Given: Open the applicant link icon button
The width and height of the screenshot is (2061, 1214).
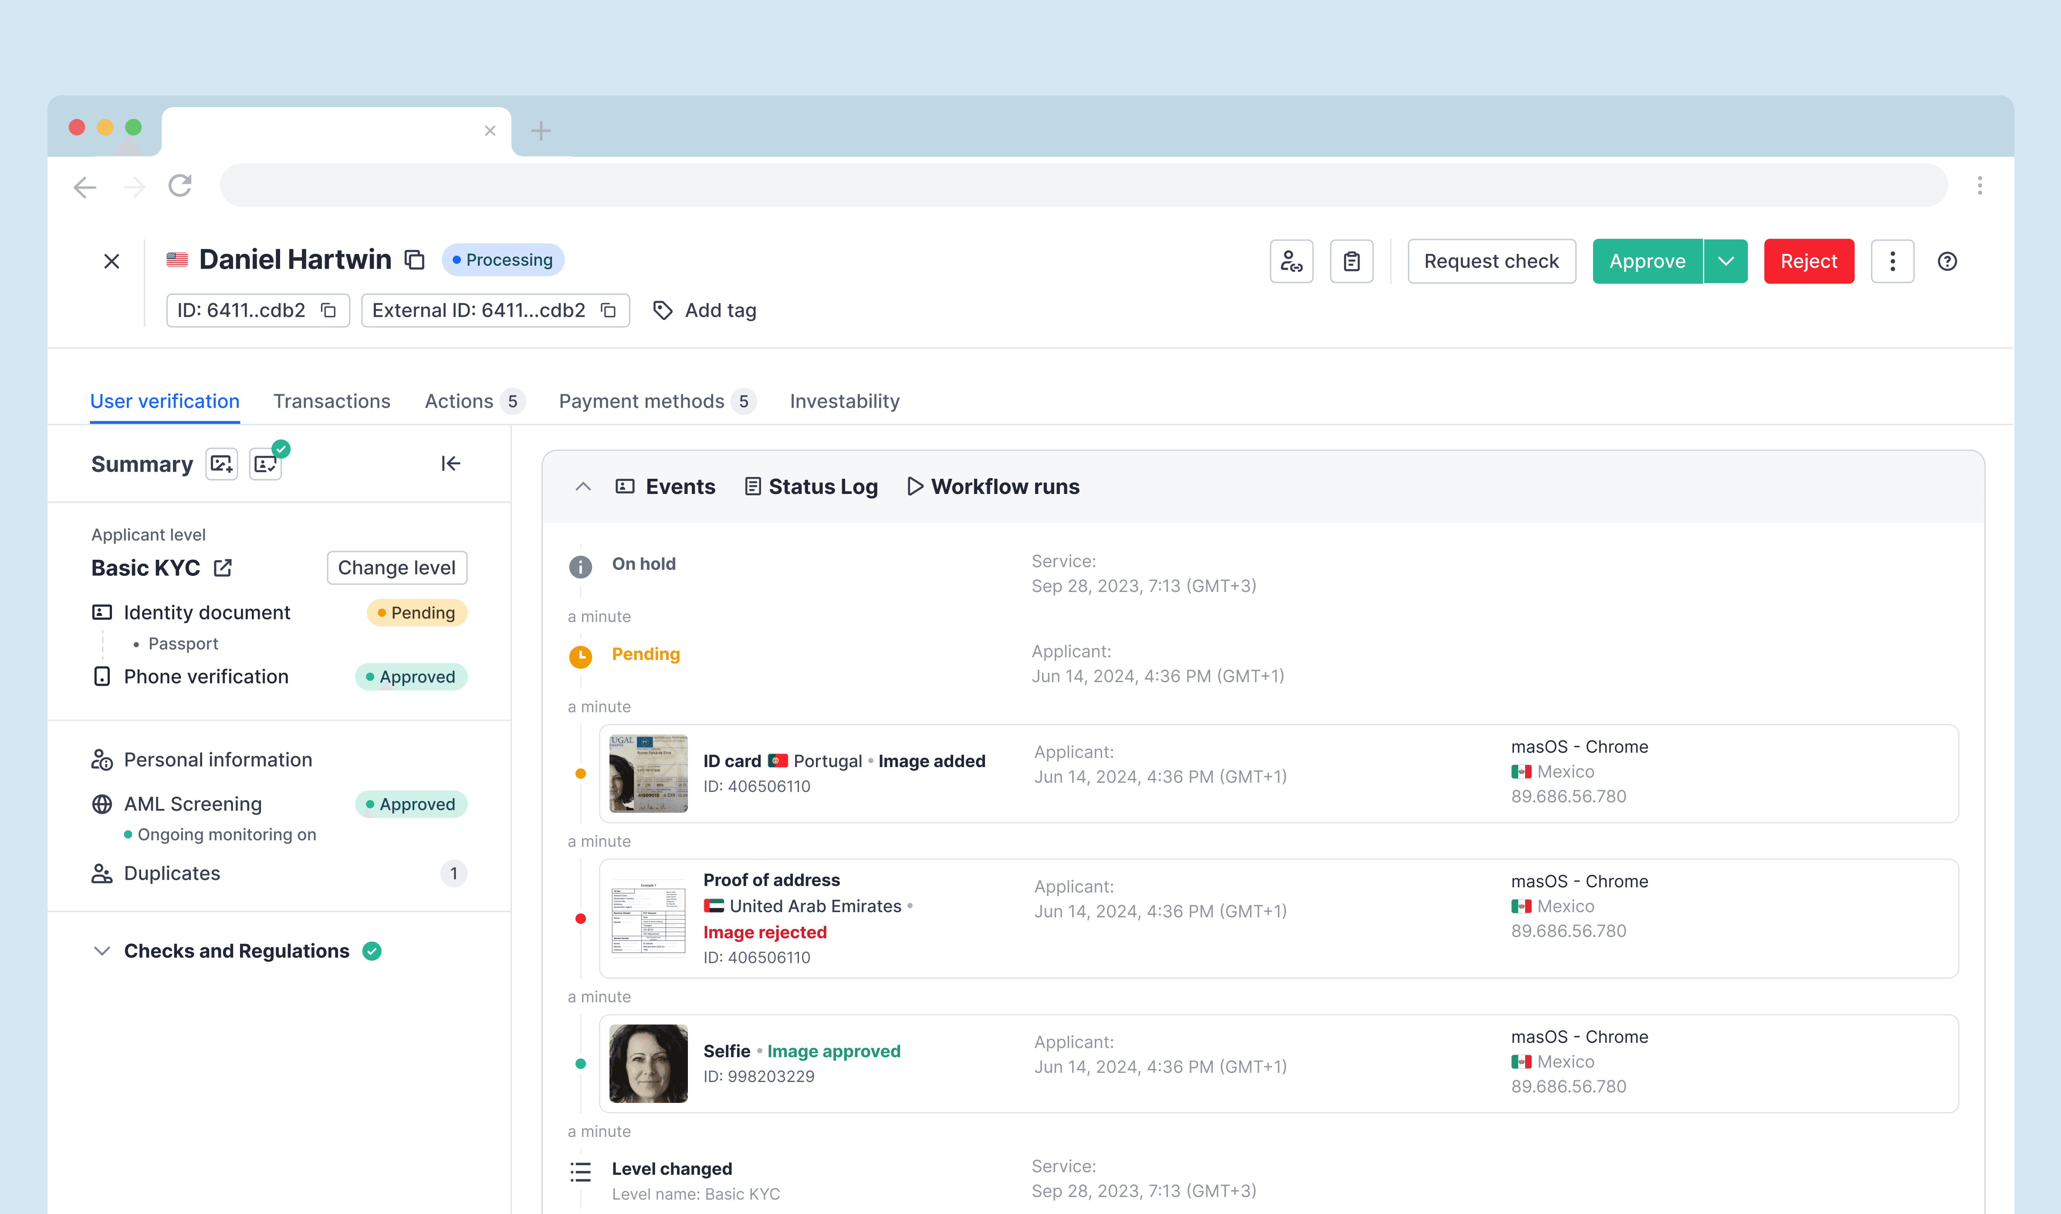Looking at the screenshot, I should 1291,261.
